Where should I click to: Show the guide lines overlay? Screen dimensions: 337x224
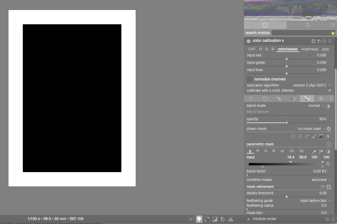pos(239,219)
